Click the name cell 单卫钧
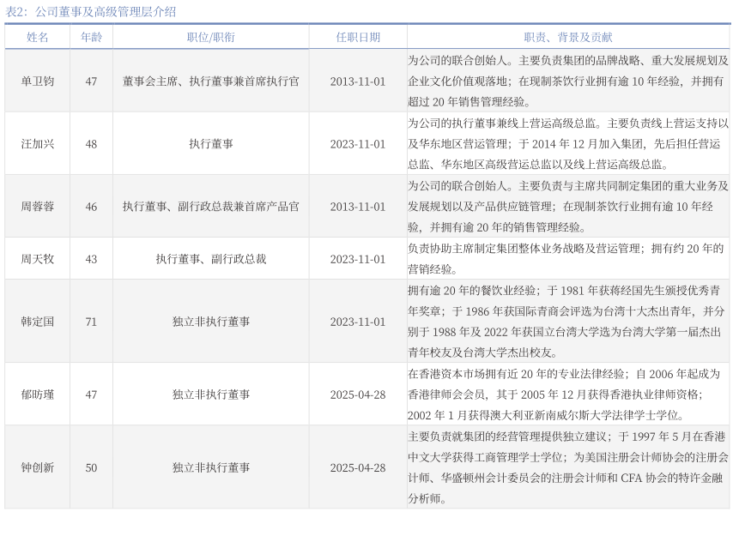Image resolution: width=745 pixels, height=536 pixels. 37,81
